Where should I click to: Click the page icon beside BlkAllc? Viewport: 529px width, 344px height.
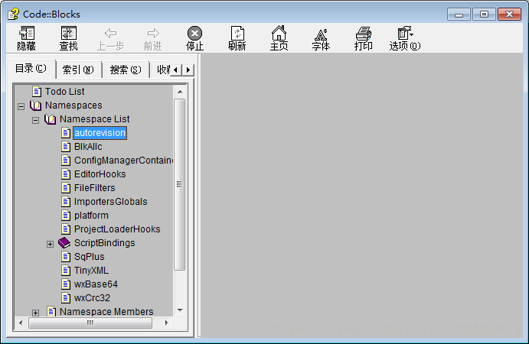[x=66, y=147]
